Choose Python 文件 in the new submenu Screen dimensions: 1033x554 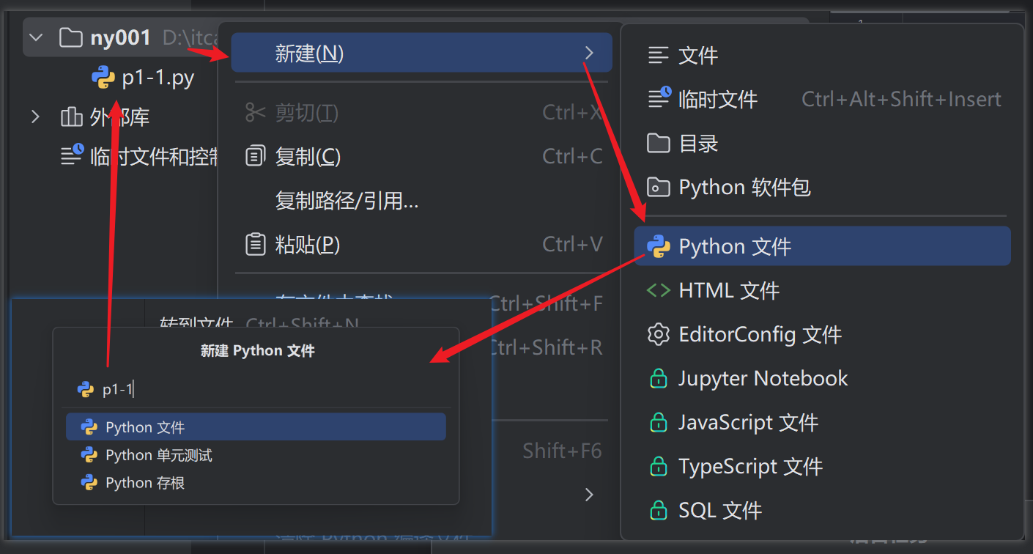(735, 247)
